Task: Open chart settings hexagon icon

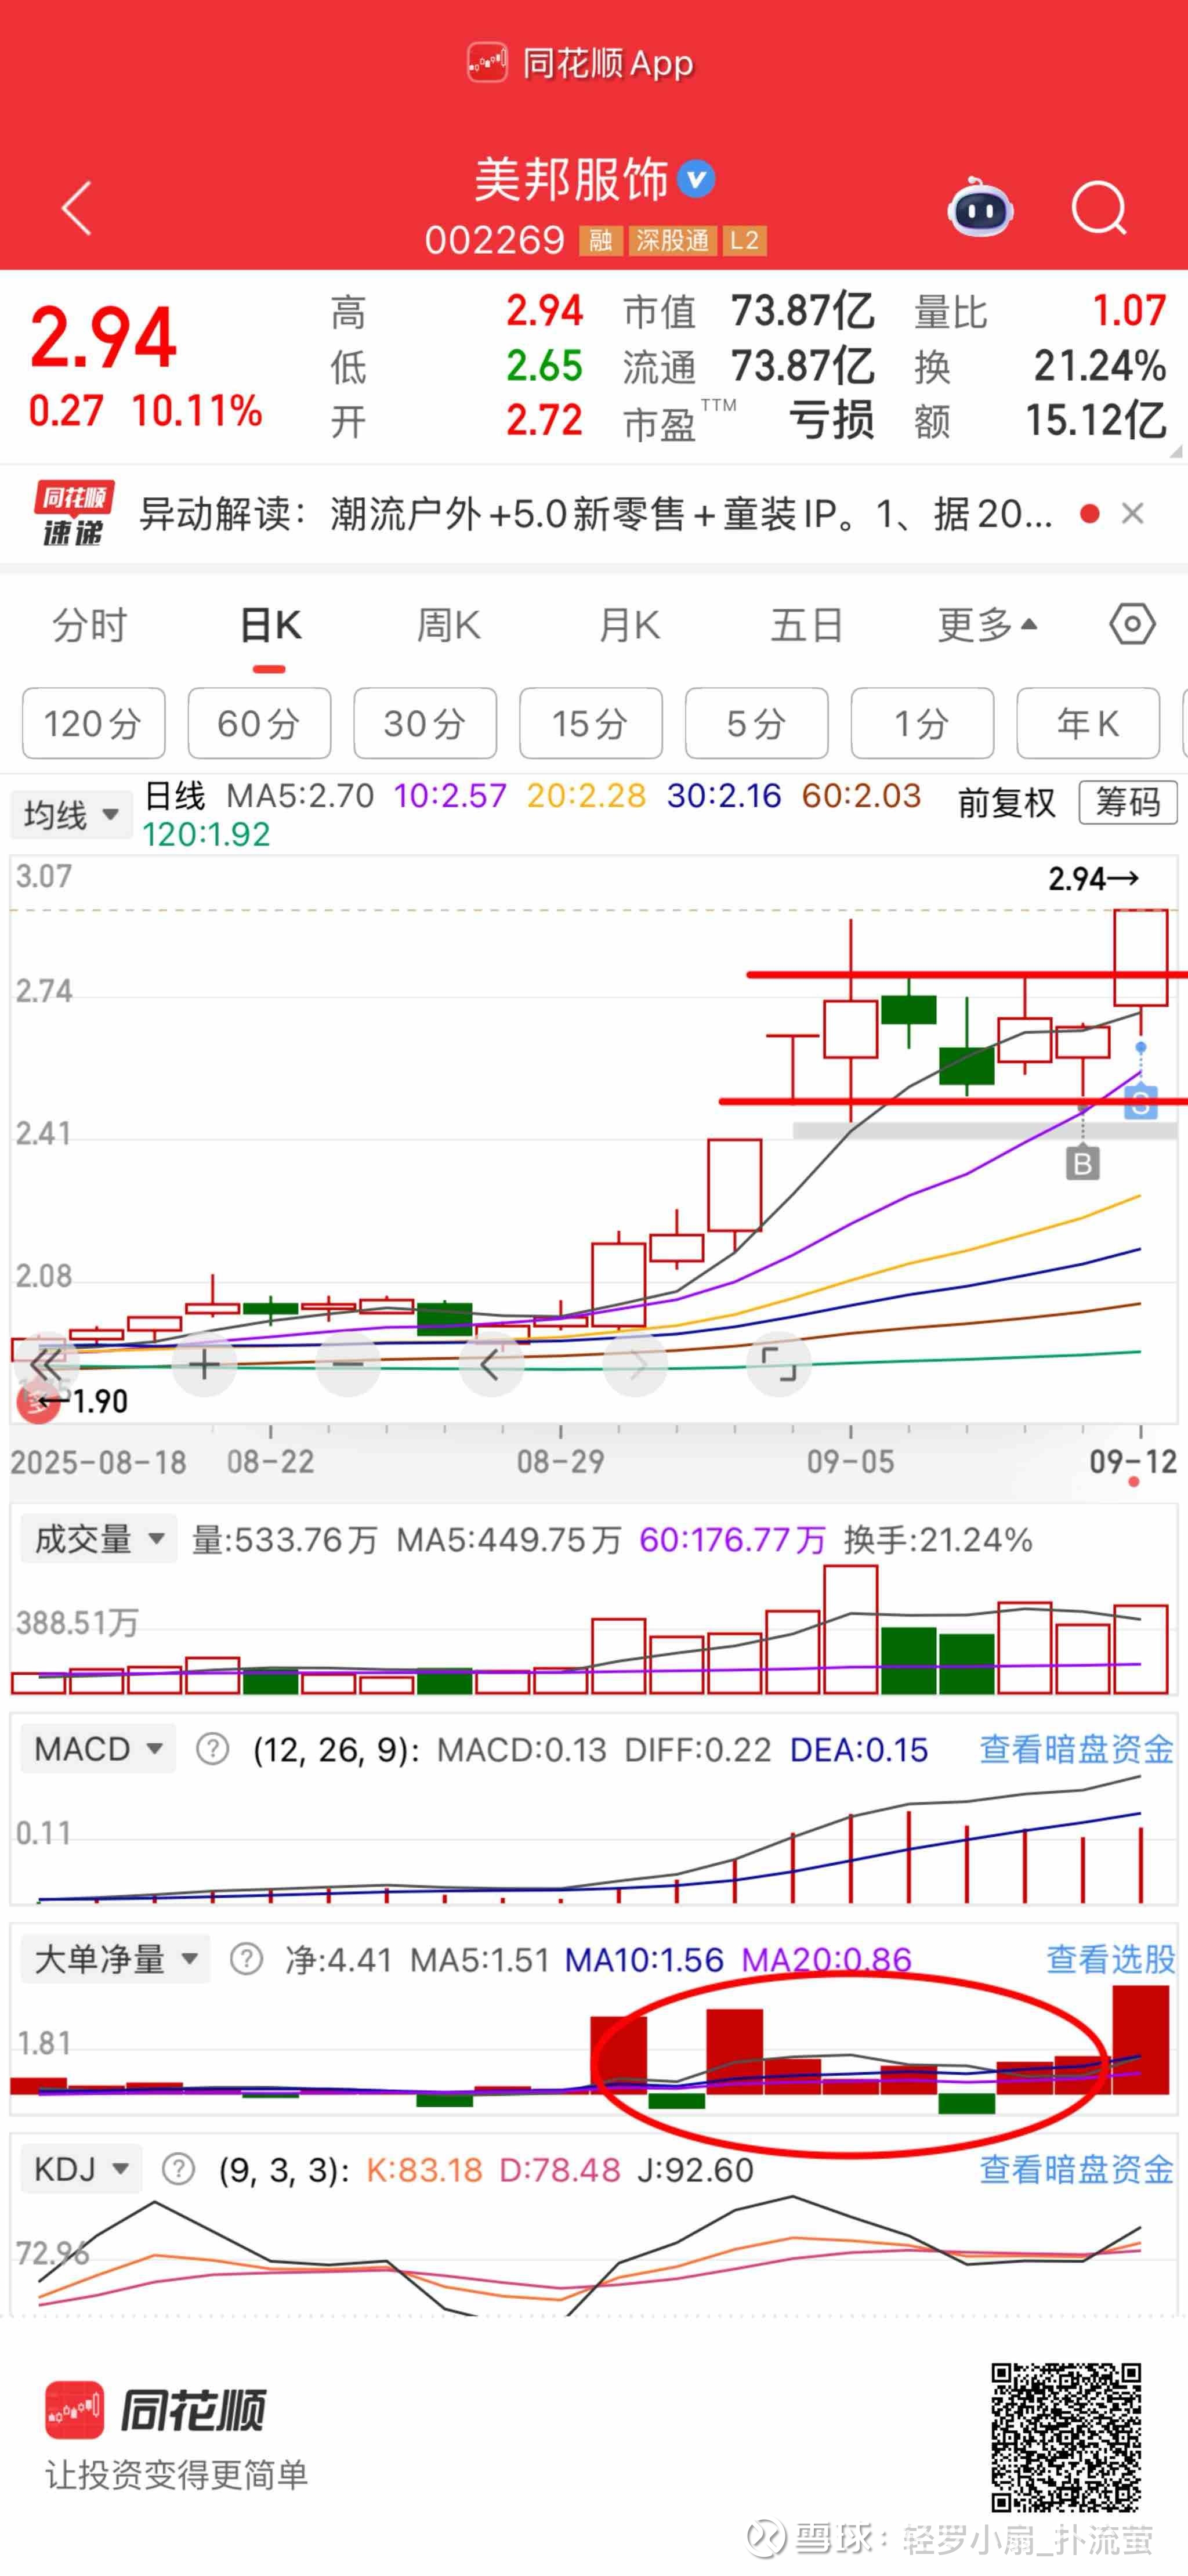Action: [x=1132, y=625]
